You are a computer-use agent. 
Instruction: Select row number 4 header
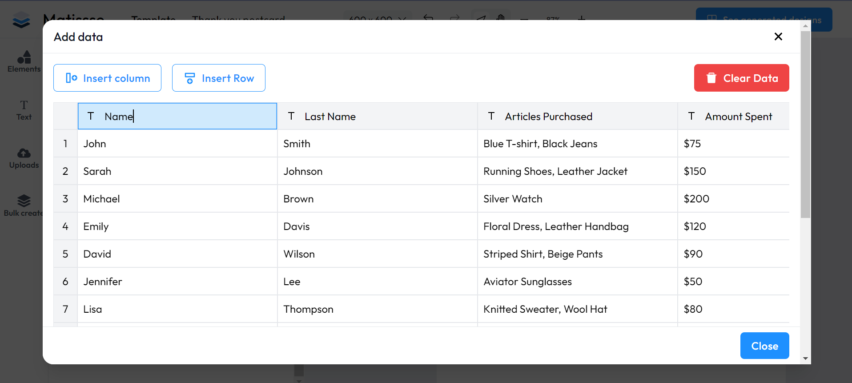click(x=65, y=226)
